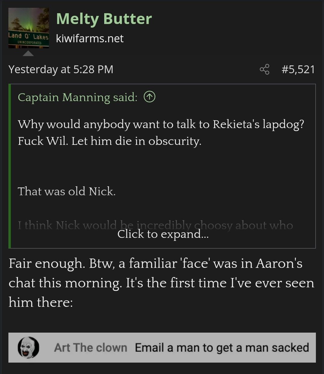Jump to Captain Manning's original post arrow
The height and width of the screenshot is (374, 324).
150,97
